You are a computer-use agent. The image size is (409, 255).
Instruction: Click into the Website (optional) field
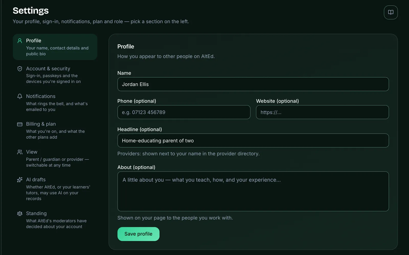coord(322,112)
